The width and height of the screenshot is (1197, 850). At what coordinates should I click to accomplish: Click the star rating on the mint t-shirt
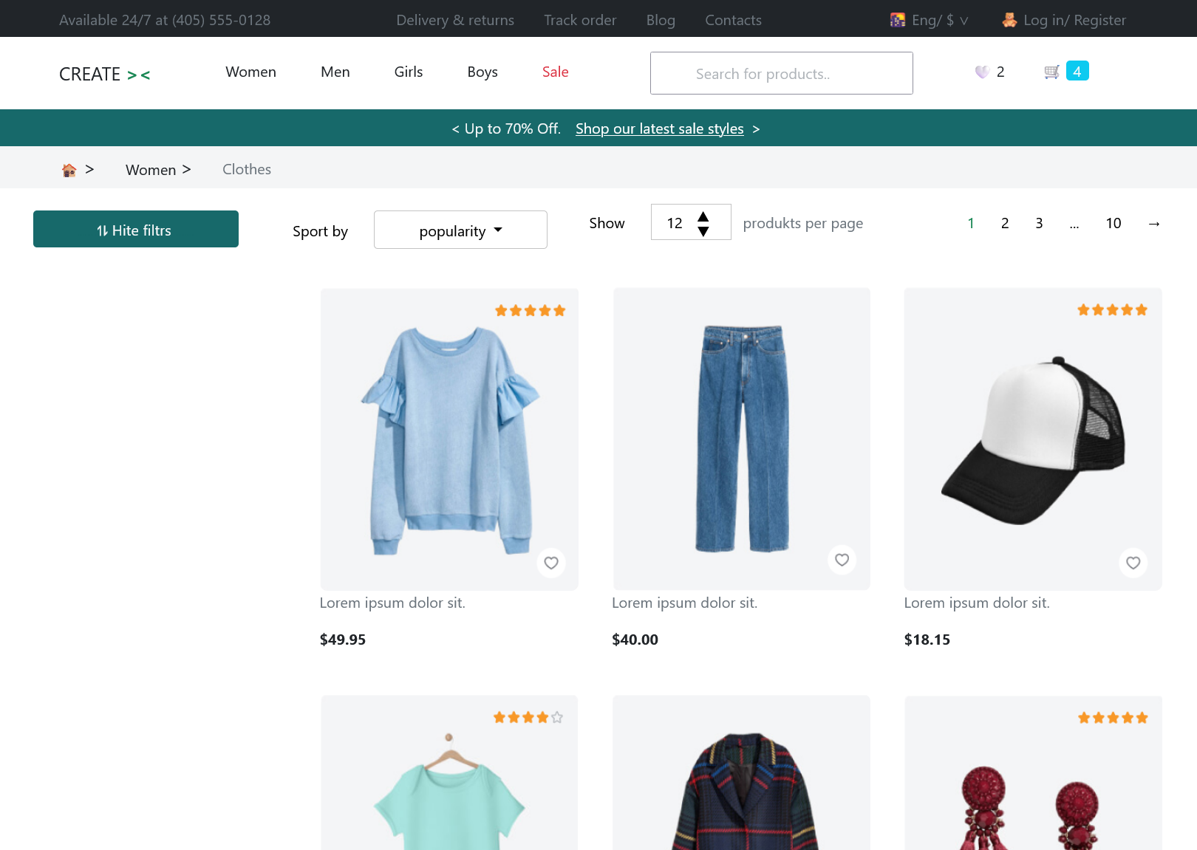pos(528,718)
